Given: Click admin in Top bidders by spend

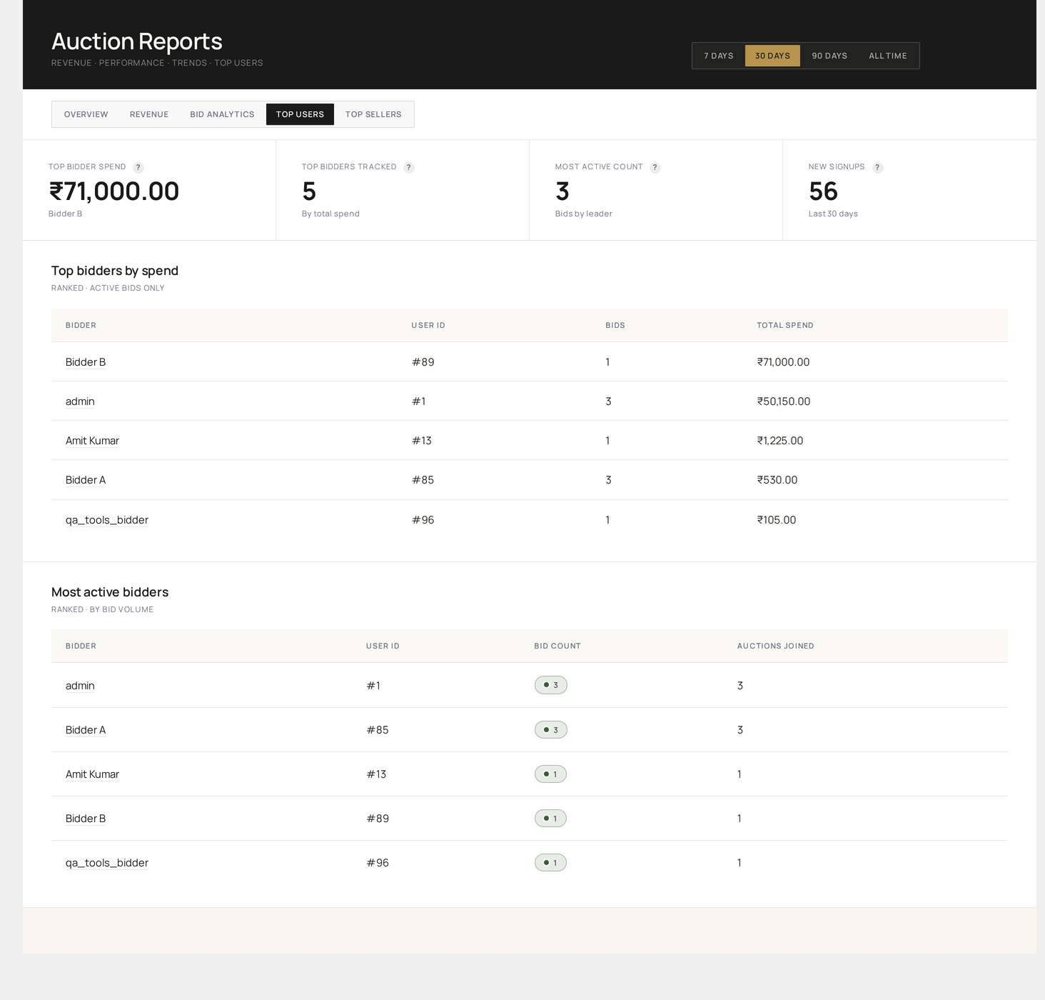Looking at the screenshot, I should (x=80, y=401).
